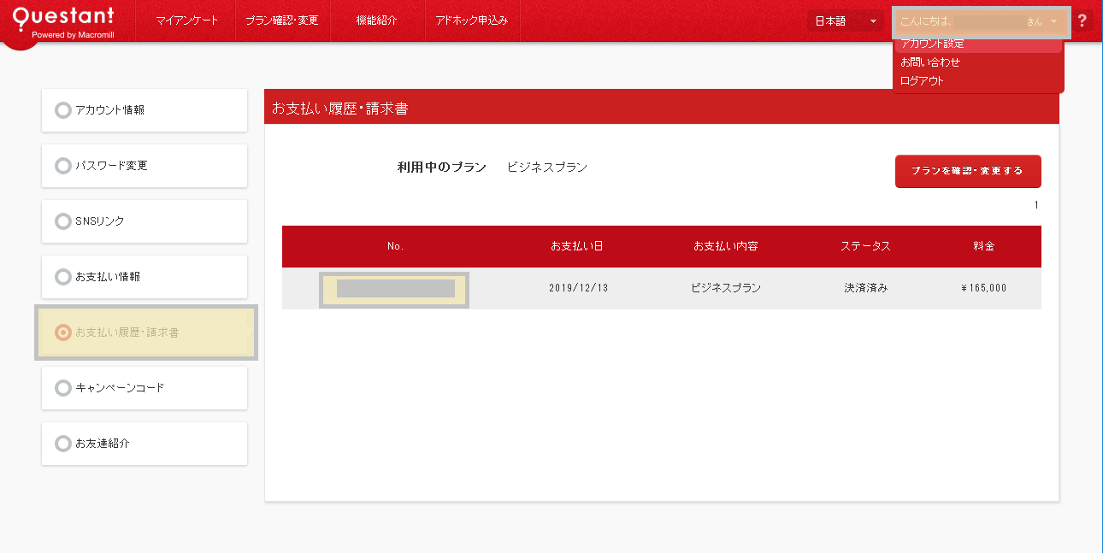1103x553 pixels.
Task: Collapse the こんにちは user account dropdown
Action: [x=981, y=21]
